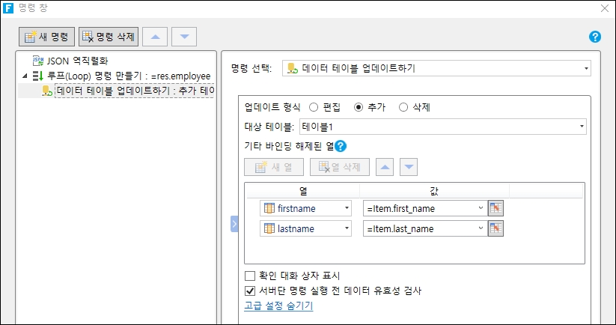Select the 삭제 radio button
The image size is (616, 325).
point(403,107)
